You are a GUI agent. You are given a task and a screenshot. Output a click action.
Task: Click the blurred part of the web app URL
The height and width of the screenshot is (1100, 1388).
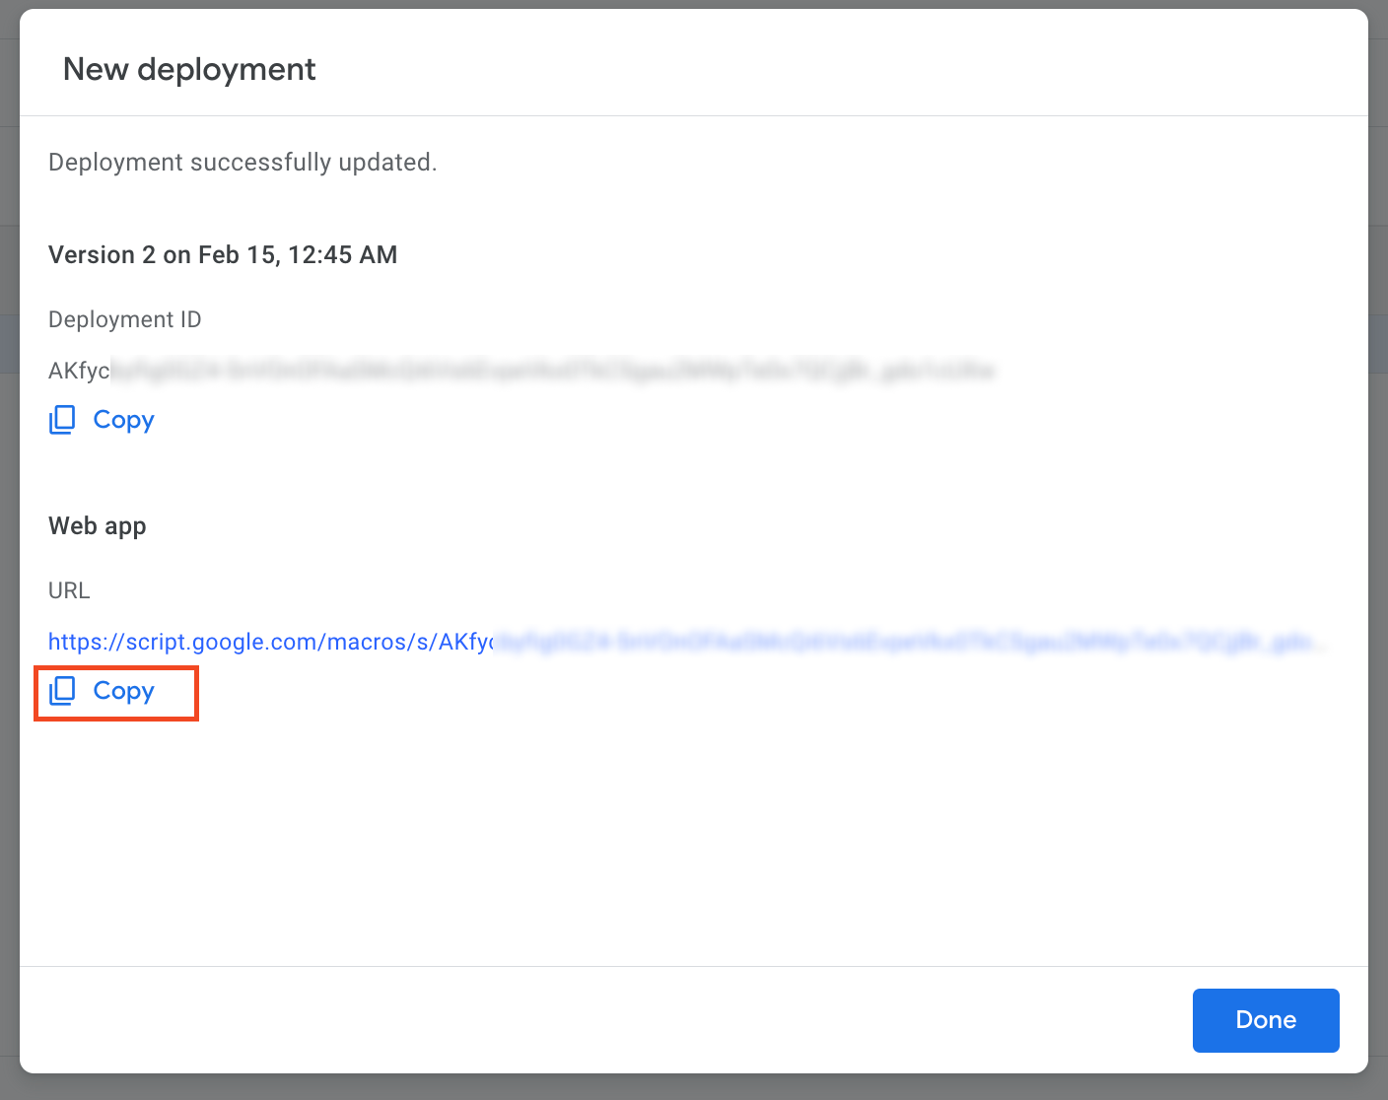[887, 642]
